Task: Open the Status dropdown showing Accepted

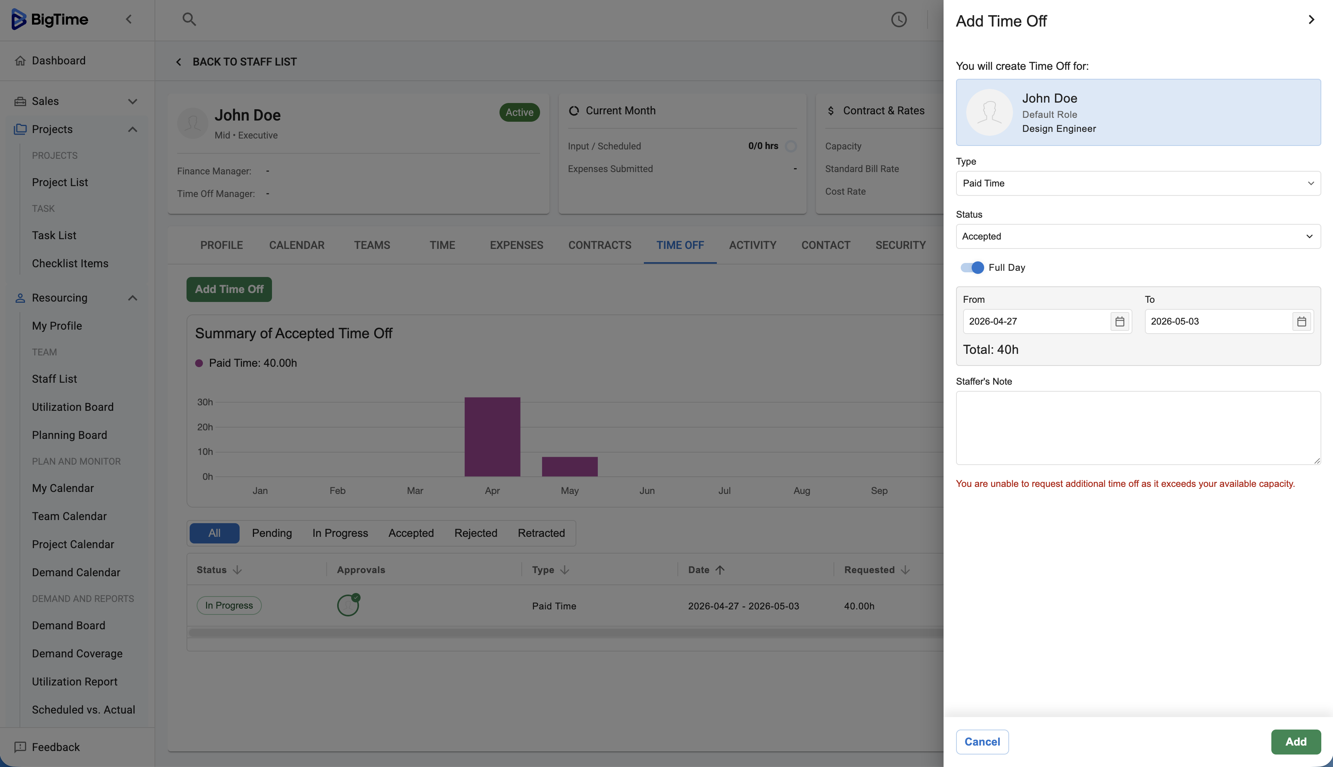Action: pyautogui.click(x=1137, y=236)
